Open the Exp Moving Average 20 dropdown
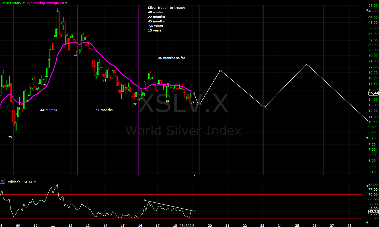 pyautogui.click(x=66, y=3)
